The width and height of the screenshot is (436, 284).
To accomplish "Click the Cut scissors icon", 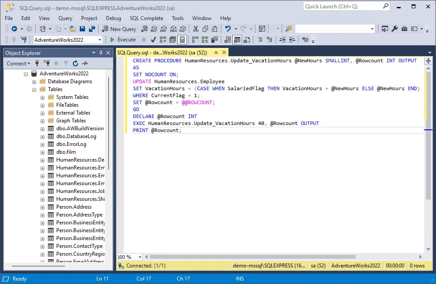I will (195, 29).
